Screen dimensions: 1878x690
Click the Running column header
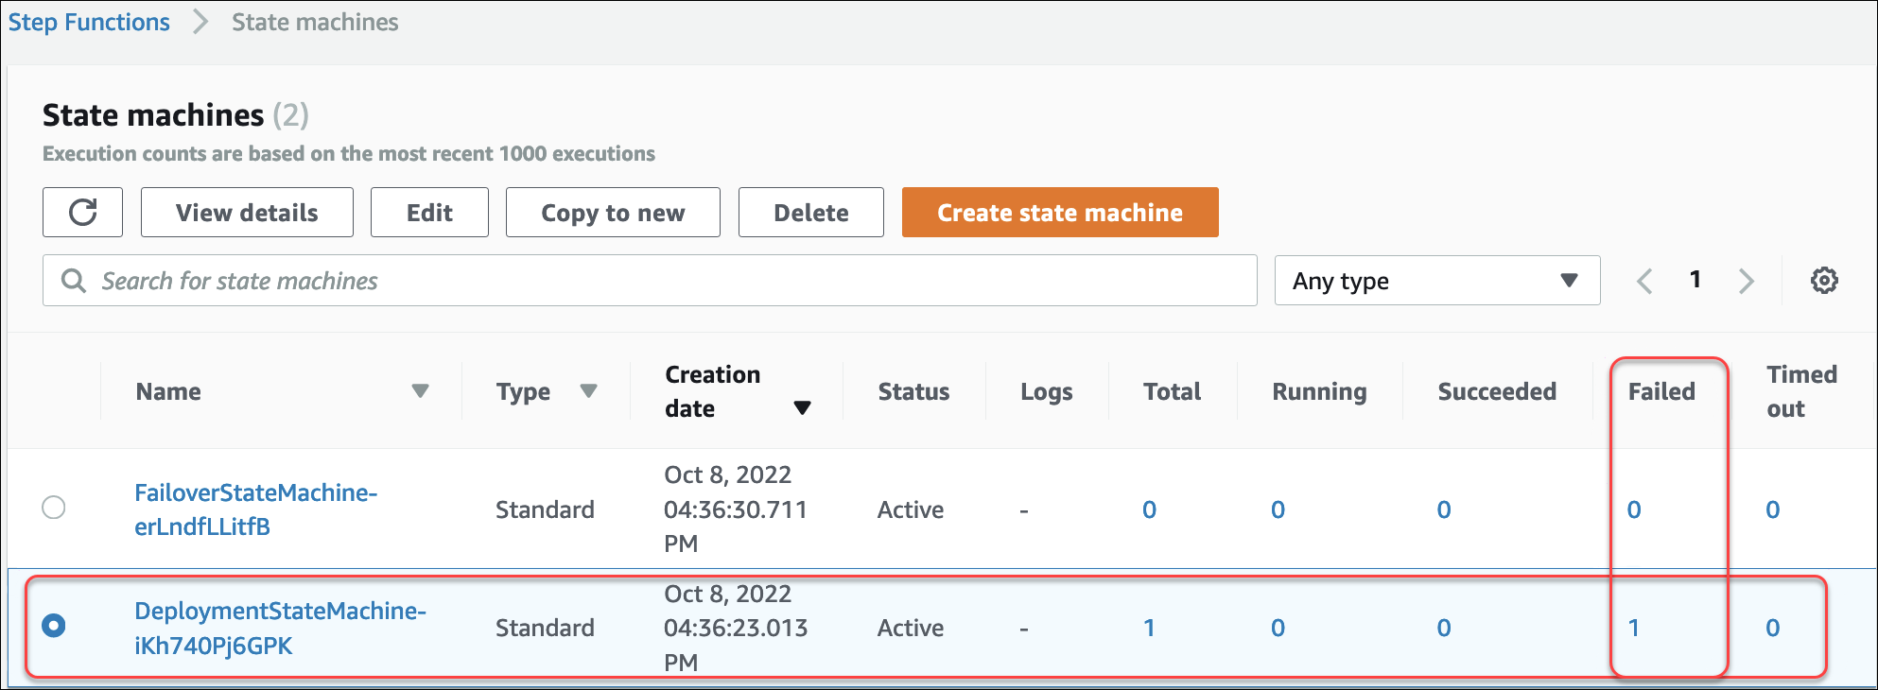tap(1319, 391)
